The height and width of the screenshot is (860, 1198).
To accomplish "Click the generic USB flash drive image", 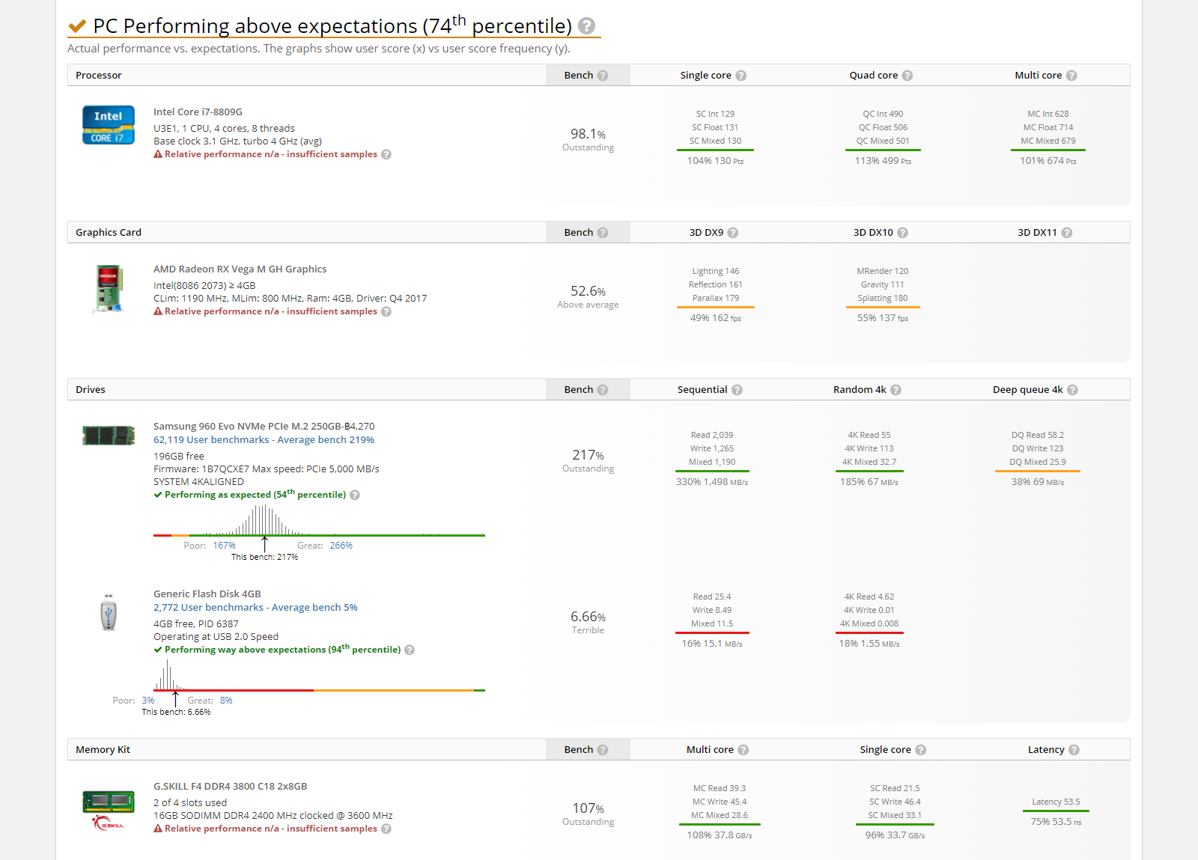I will 109,612.
